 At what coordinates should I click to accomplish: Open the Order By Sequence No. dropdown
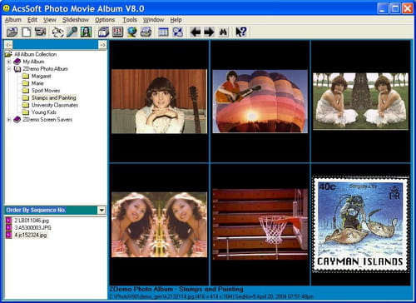click(102, 210)
